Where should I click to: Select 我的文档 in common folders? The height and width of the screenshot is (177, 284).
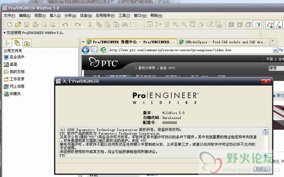click(14, 72)
